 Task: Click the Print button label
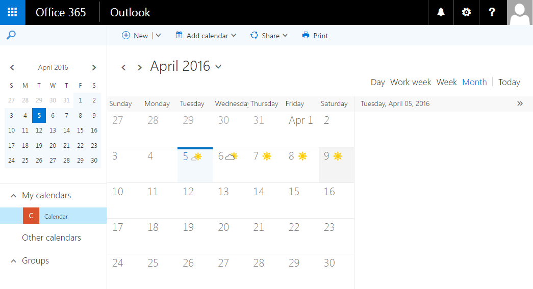tap(320, 36)
